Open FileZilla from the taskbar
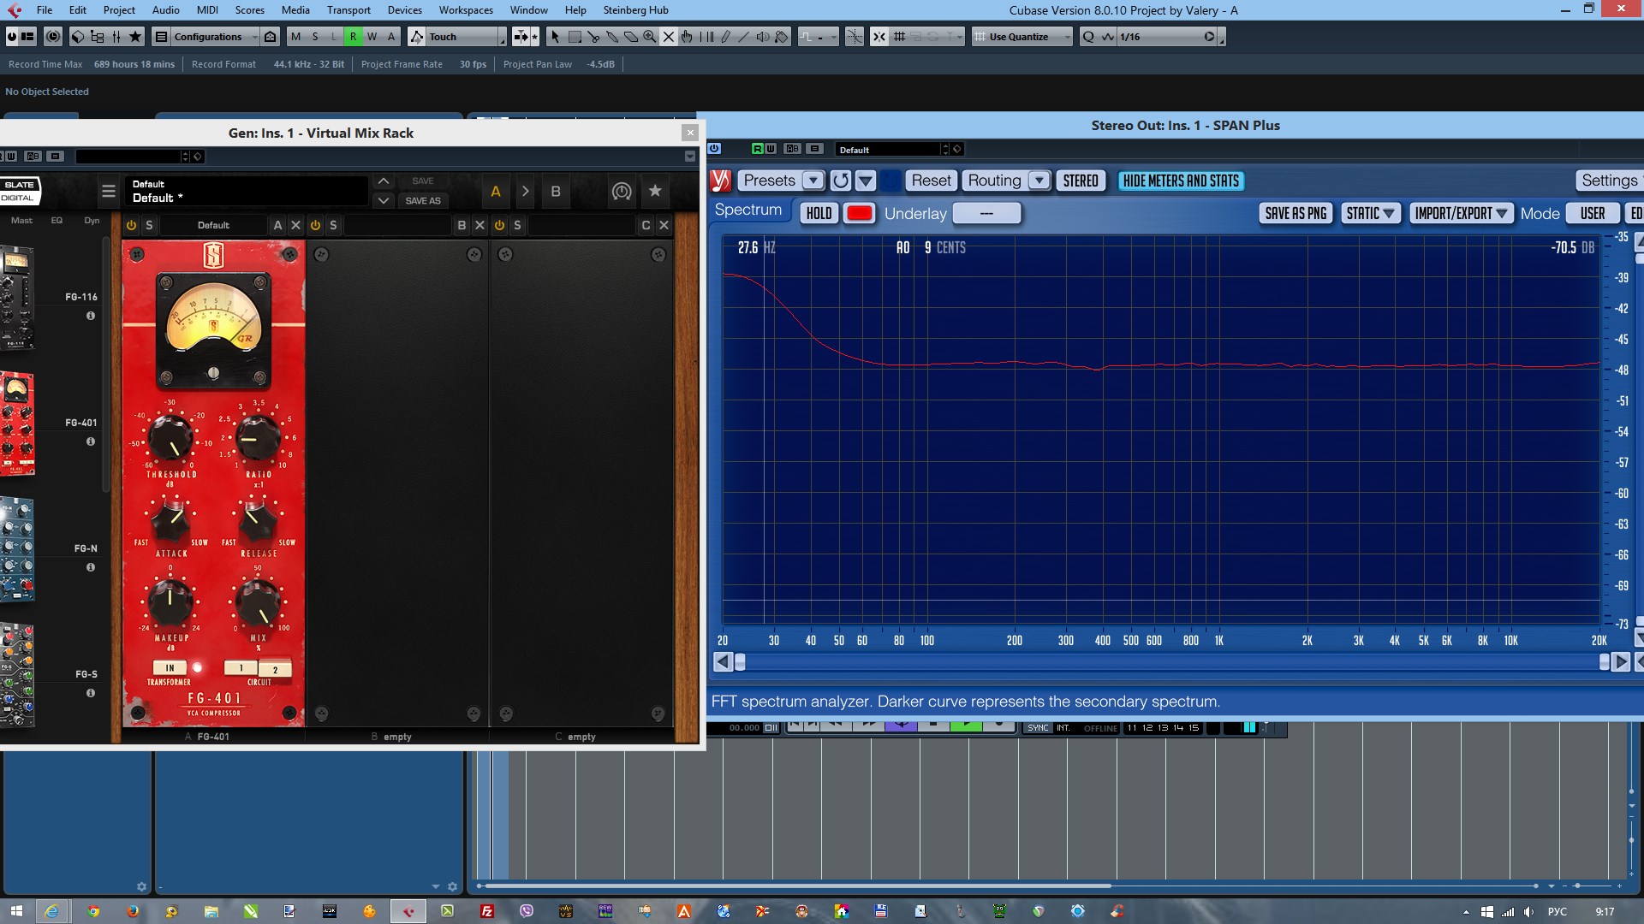Viewport: 1644px width, 924px height. click(487, 911)
